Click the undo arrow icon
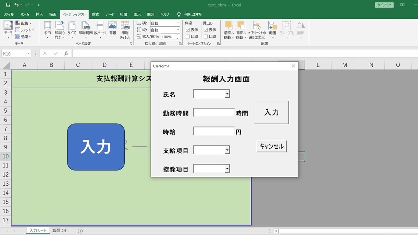 [16, 5]
